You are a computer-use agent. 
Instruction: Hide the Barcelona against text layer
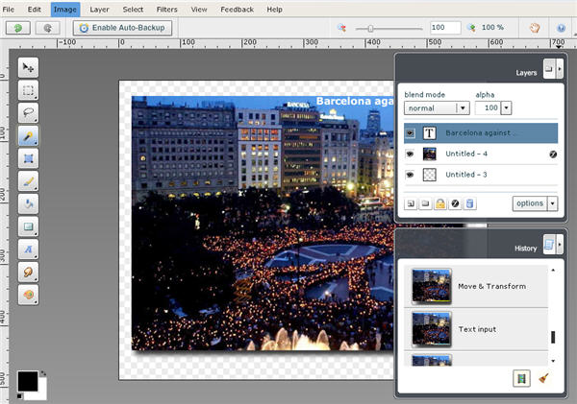pyautogui.click(x=409, y=132)
